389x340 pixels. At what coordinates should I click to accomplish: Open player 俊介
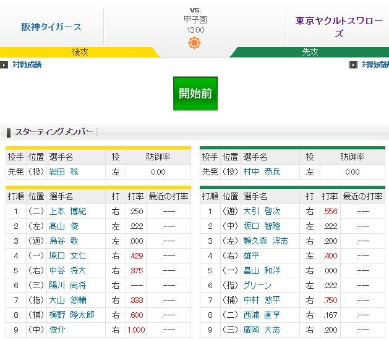point(57,330)
